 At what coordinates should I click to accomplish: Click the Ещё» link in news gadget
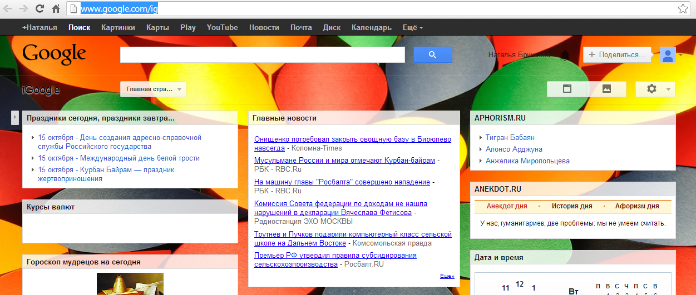click(x=447, y=276)
